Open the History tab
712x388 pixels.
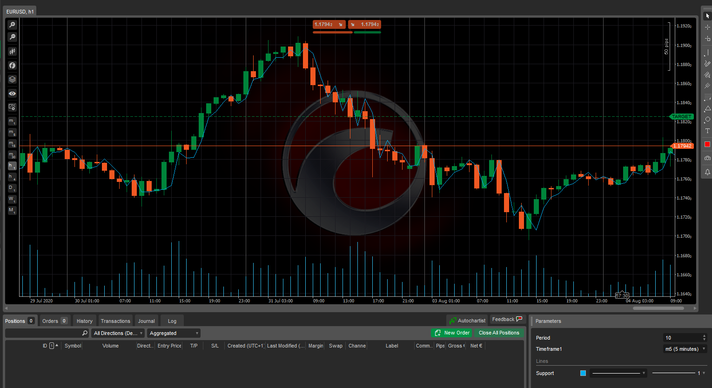(x=85, y=321)
